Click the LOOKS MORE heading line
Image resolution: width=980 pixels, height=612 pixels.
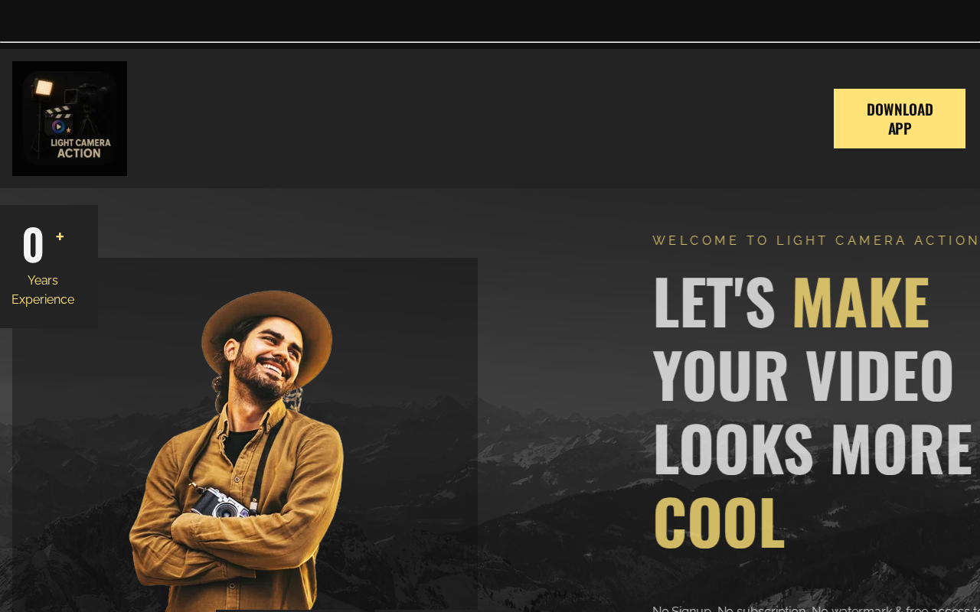point(812,449)
